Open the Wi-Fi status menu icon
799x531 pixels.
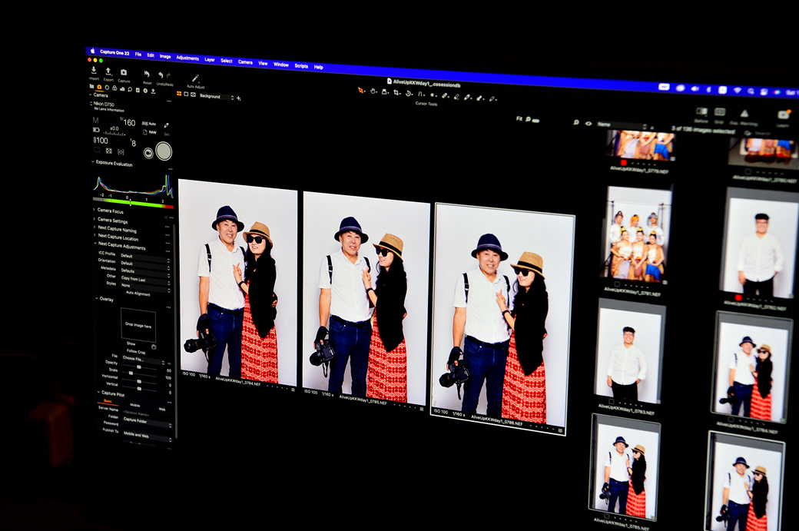pos(737,90)
